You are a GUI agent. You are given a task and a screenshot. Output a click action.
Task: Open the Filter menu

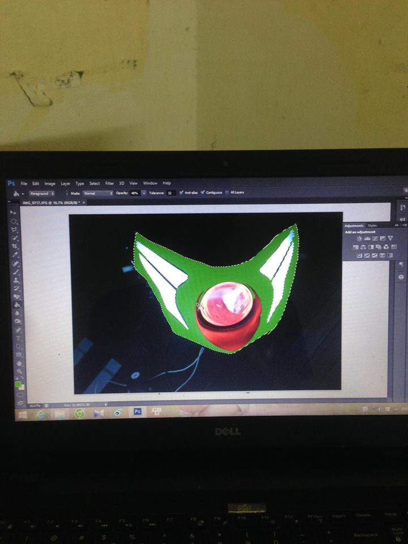[x=109, y=183]
